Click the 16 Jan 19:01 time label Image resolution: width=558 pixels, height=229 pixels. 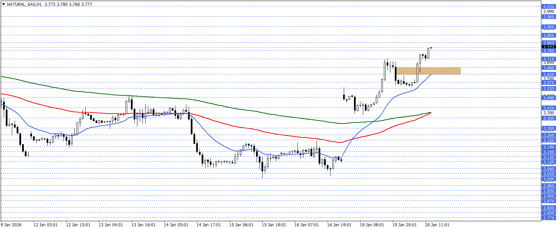coord(339,225)
